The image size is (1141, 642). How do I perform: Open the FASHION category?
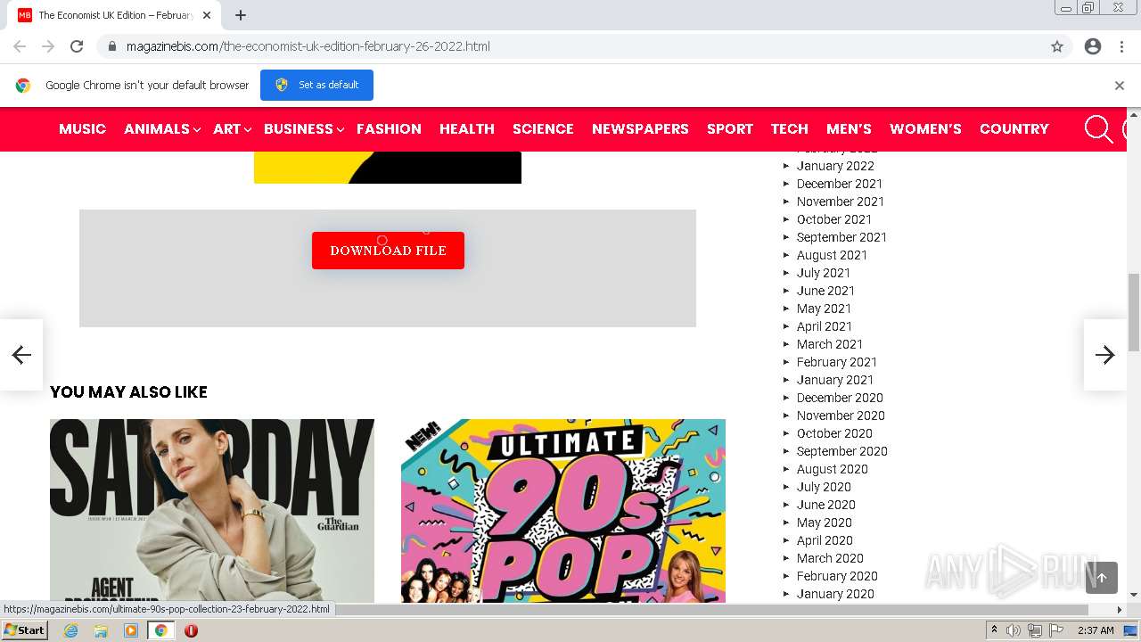[389, 129]
